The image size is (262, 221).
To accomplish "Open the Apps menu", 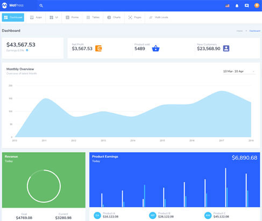I will 36,17.
